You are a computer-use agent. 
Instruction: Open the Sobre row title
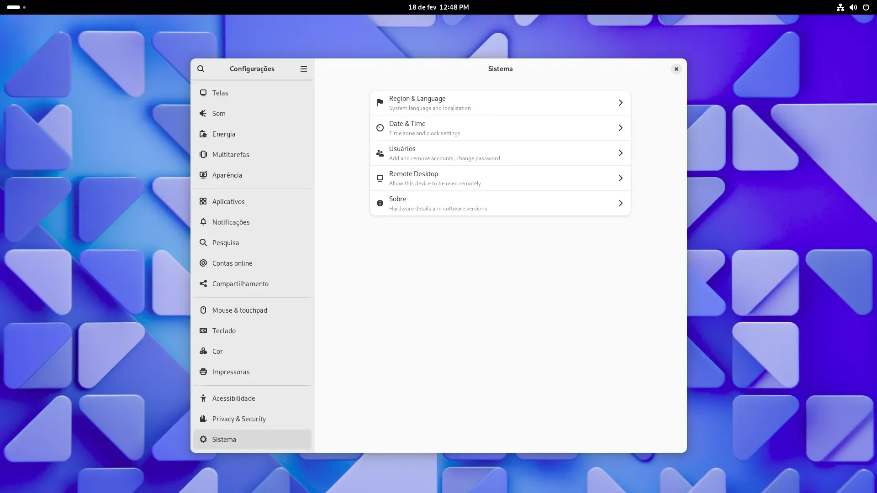click(x=397, y=199)
